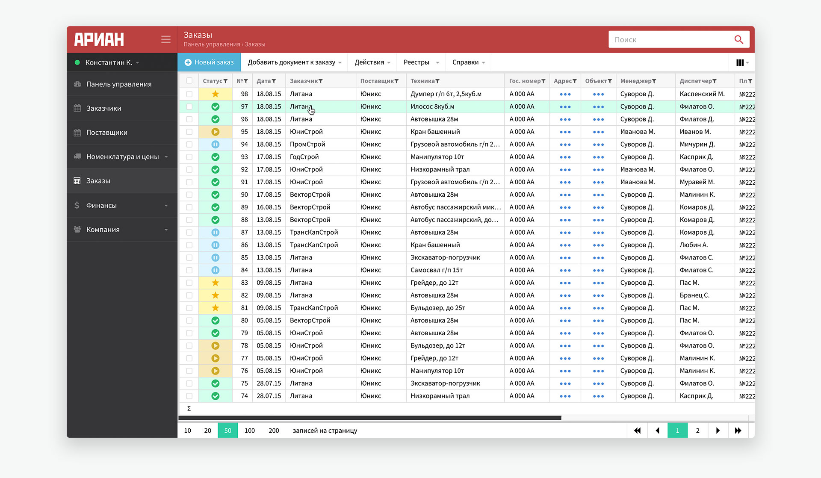821x478 pixels.
Task: Click Панель управления breadcrumb link
Action: pyautogui.click(x=212, y=44)
